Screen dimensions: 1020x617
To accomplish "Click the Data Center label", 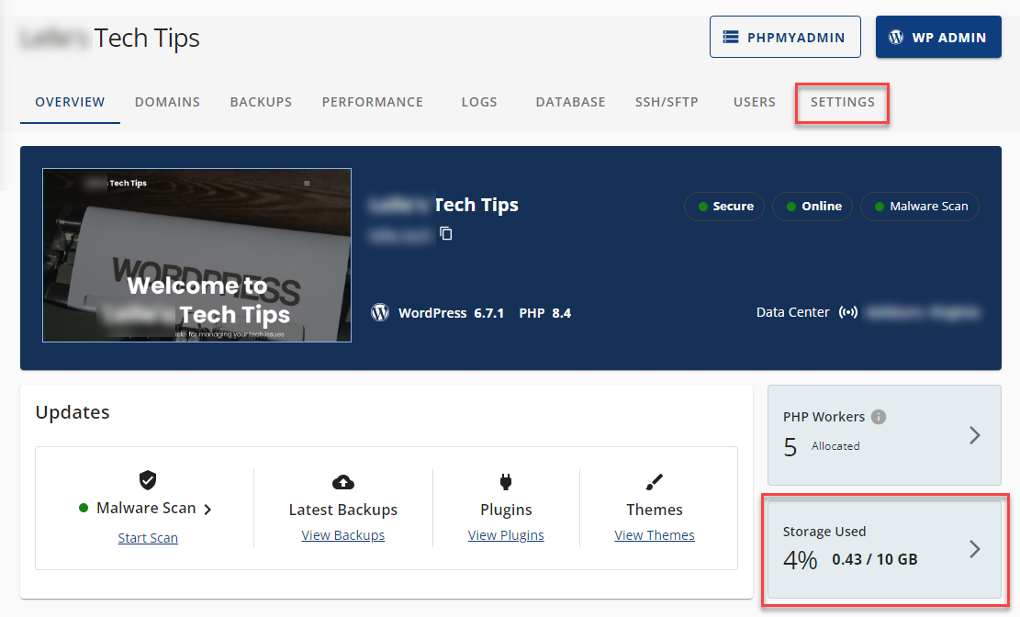I will point(792,312).
